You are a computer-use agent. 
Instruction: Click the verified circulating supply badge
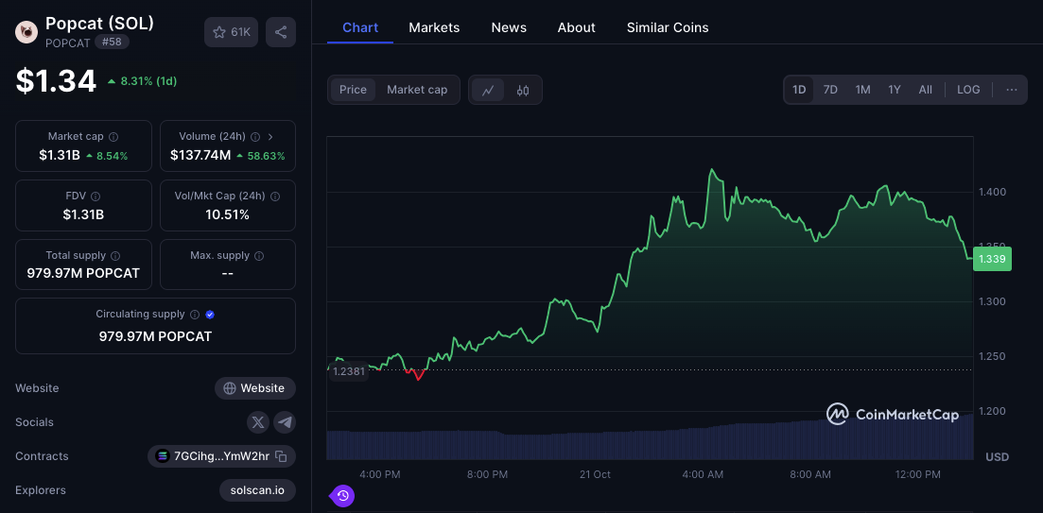(210, 315)
